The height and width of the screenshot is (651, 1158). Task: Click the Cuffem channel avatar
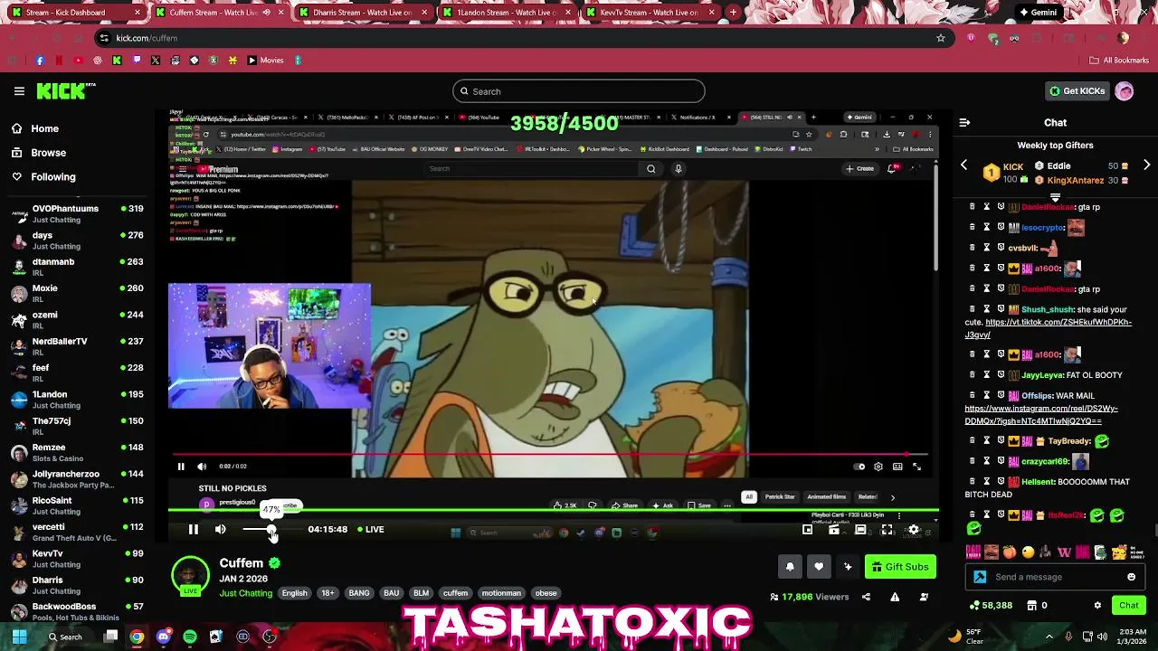tap(190, 576)
